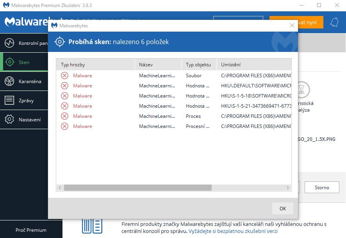Click the orange activate button ending in 'vat nyní'
Image resolution: width=346 pixels, height=238 pixels.
[310, 22]
